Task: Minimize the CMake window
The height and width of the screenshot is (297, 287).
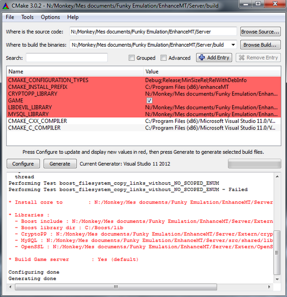Action: [x=246, y=4]
